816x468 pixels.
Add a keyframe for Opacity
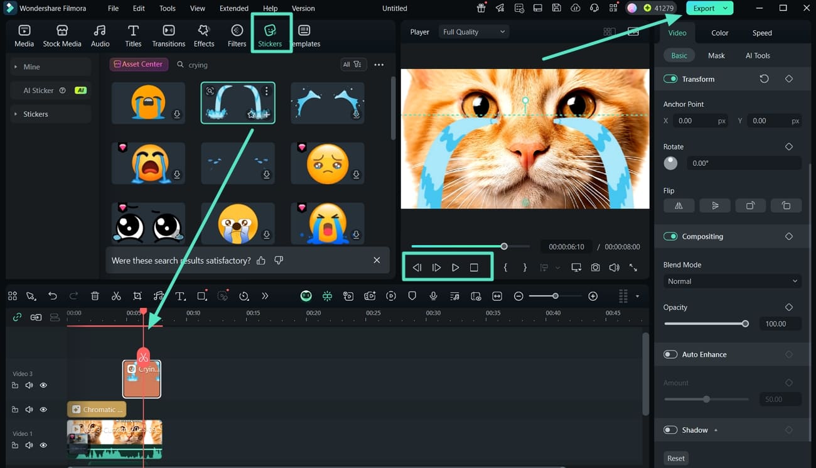(x=789, y=307)
